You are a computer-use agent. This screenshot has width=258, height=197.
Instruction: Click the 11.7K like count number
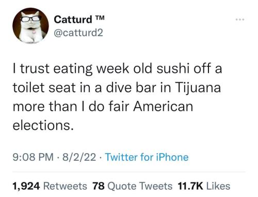point(190,186)
